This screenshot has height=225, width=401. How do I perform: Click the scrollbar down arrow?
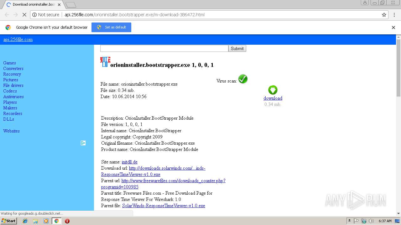pyautogui.click(x=398, y=214)
